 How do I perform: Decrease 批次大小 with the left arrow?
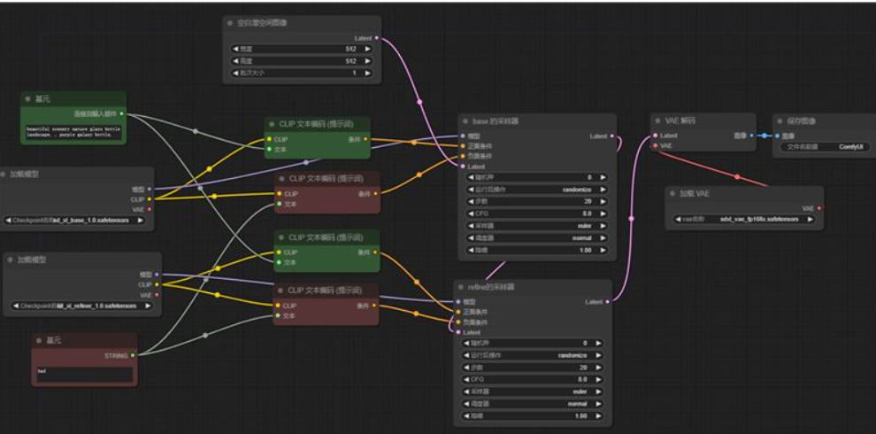coord(235,73)
